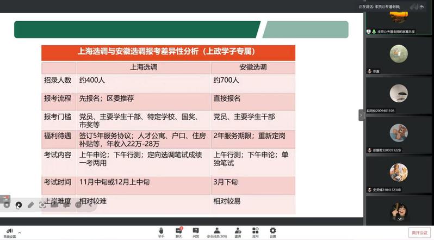The width and height of the screenshot is (434, 240).
Task: Click the Raise Hand (举手) icon
Action: [161, 232]
